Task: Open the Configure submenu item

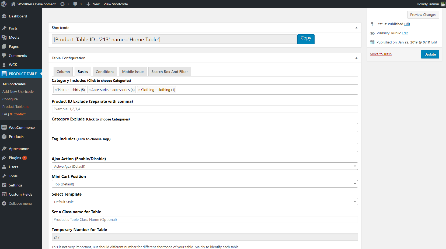Action: click(10, 99)
